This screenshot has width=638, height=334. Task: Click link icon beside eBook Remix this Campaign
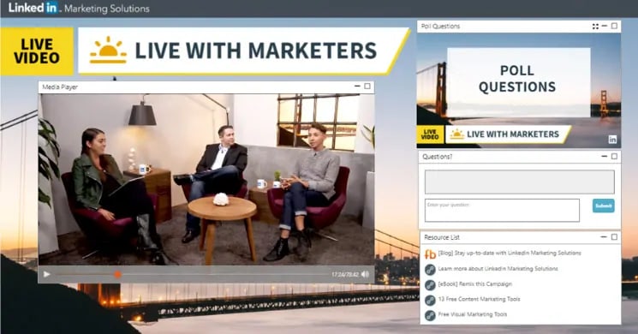pyautogui.click(x=430, y=285)
